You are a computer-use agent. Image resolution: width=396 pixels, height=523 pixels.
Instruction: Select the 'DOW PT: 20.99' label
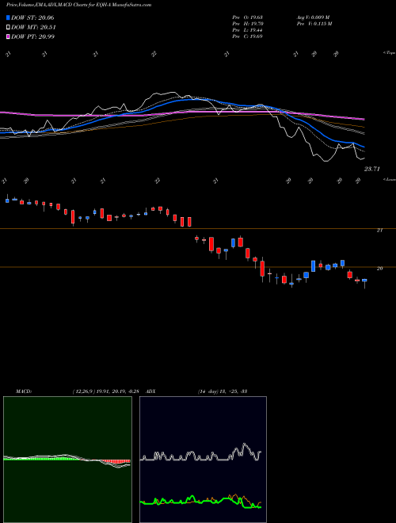(32, 36)
